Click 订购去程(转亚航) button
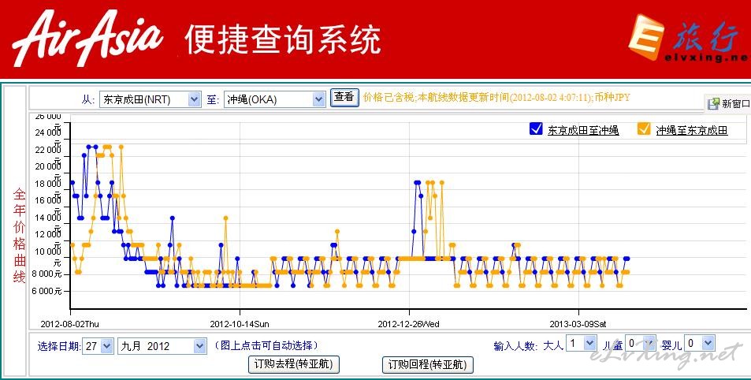 (x=293, y=364)
